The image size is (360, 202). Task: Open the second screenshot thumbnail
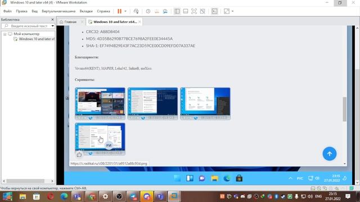(152, 103)
